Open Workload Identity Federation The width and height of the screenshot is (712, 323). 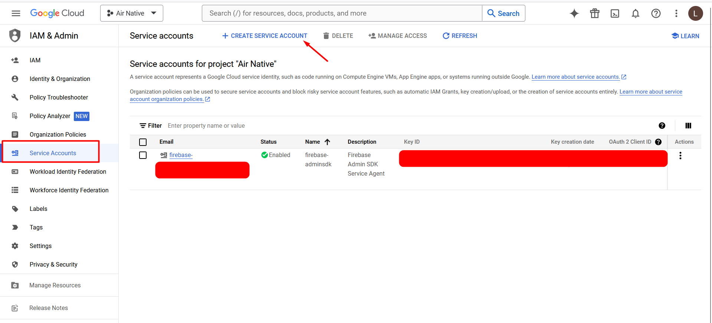coord(68,172)
